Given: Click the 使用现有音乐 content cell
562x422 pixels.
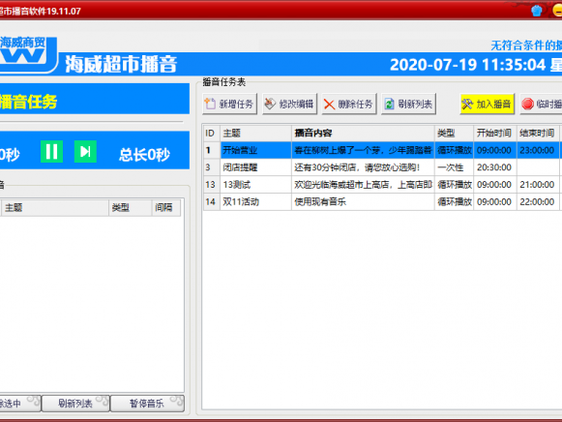Looking at the screenshot, I should click(x=363, y=202).
